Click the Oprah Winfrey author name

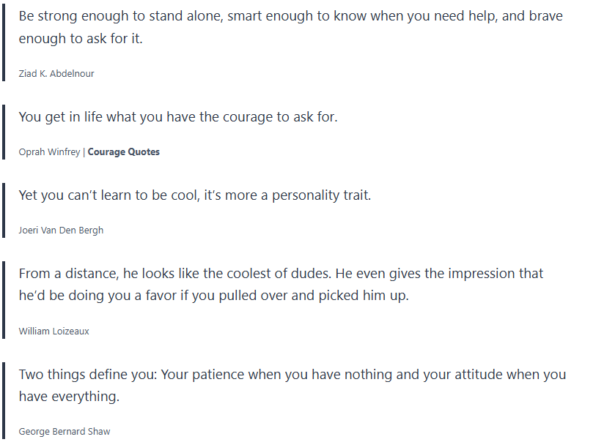(49, 152)
